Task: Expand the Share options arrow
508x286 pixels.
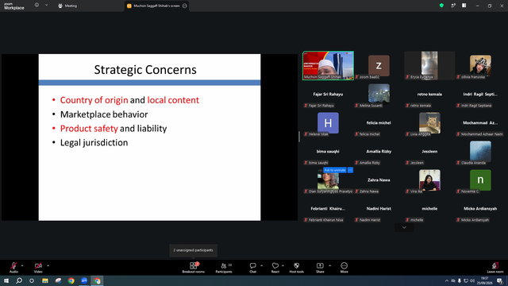Action: (330, 265)
